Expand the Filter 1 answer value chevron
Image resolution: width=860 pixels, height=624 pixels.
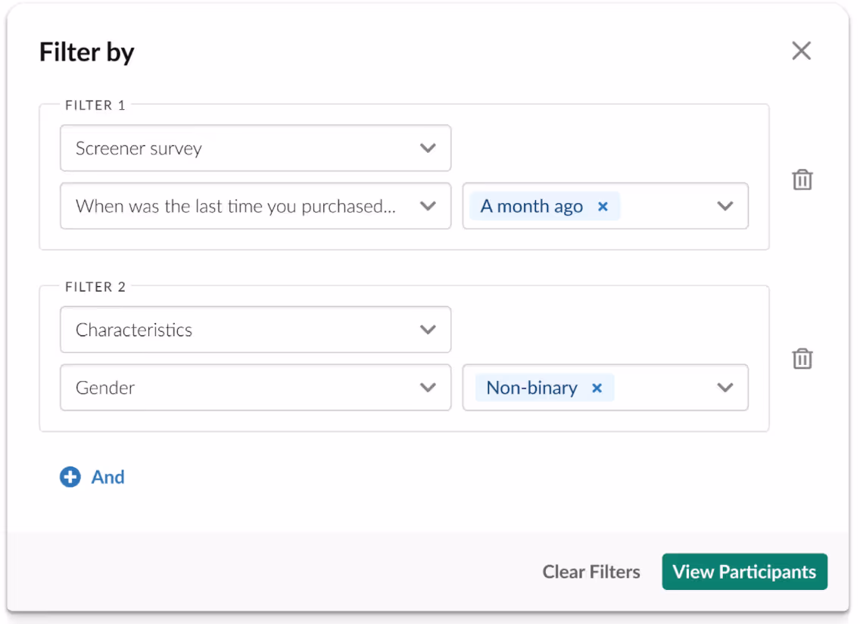point(725,206)
